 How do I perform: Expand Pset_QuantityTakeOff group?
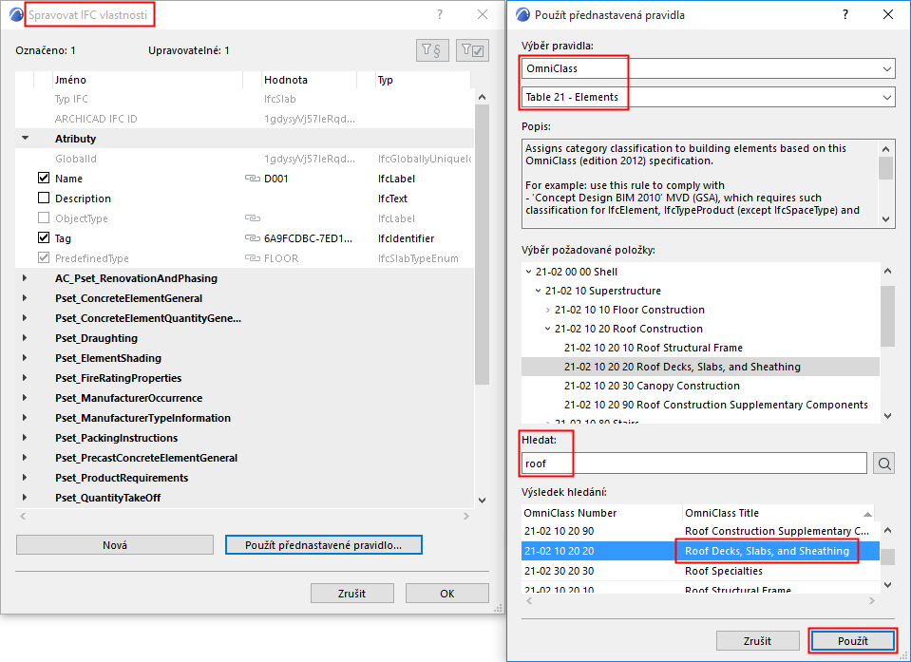point(25,498)
